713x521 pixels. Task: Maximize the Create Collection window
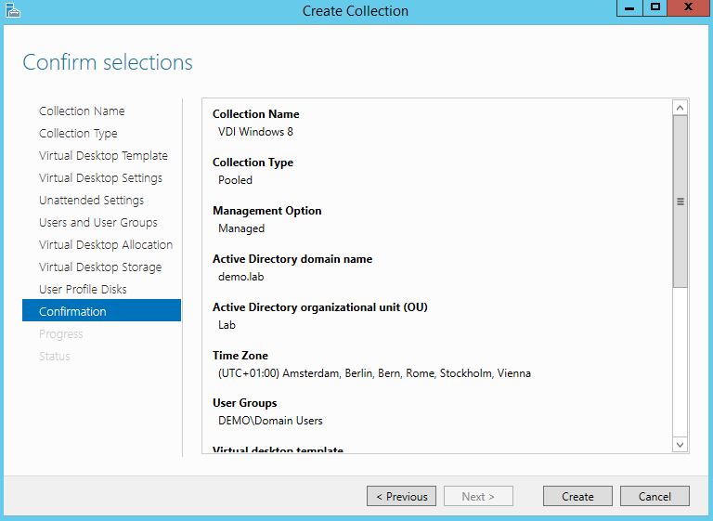click(655, 7)
